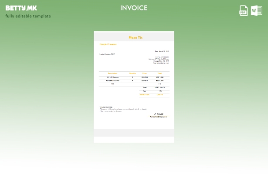Image resolution: width=268 pixels, height=174 pixels.
Task: Click the INVOICE heading at top
Action: pyautogui.click(x=134, y=8)
